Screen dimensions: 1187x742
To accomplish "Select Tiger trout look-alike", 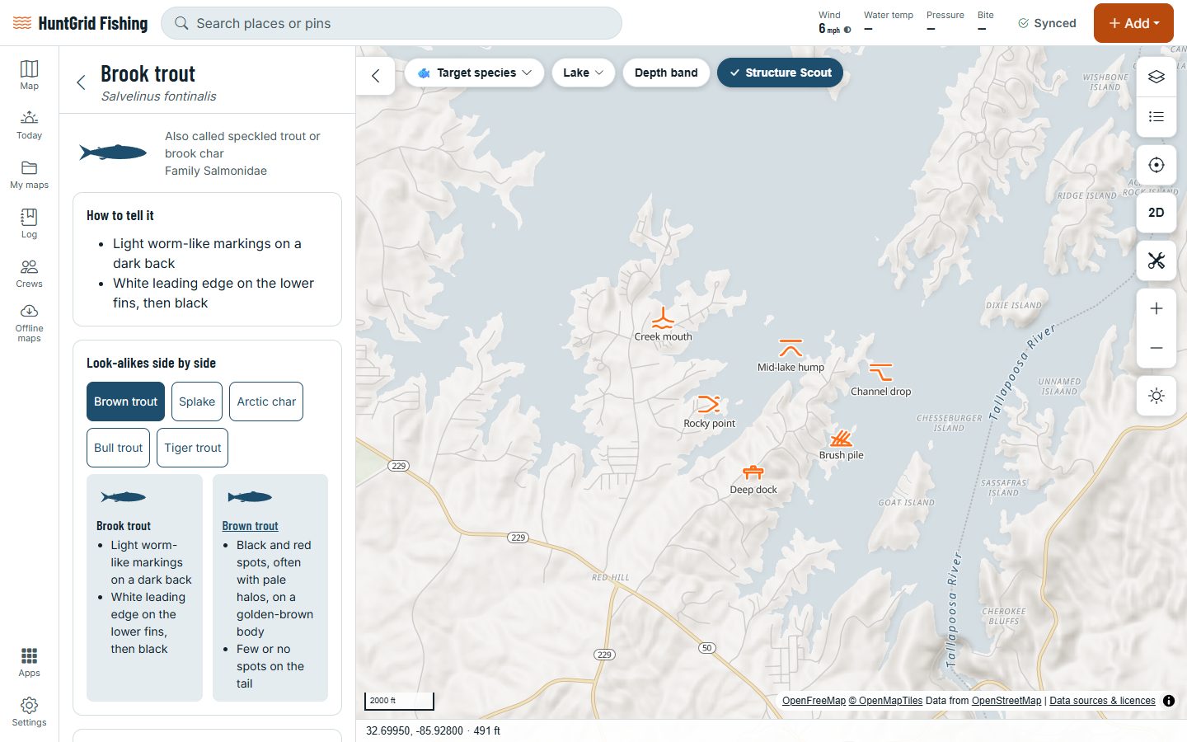I will 192,448.
